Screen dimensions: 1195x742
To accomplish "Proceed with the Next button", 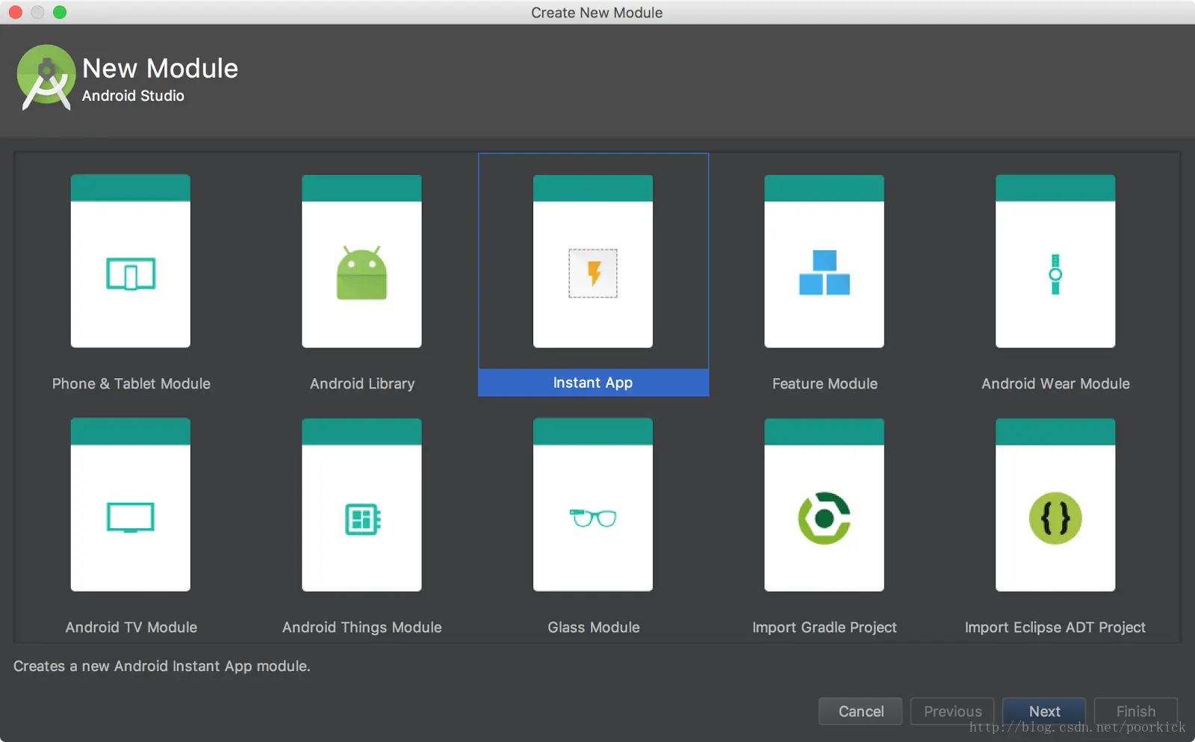I will coord(1044,711).
